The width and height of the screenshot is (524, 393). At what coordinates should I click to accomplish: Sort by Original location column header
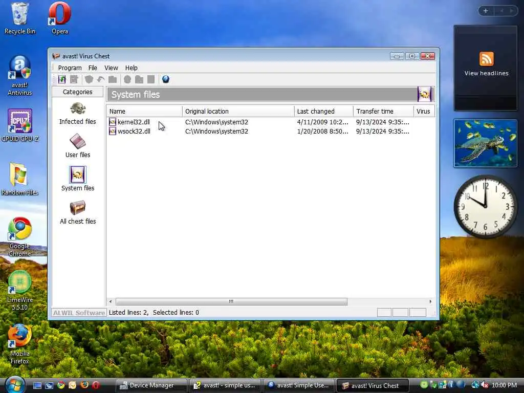(238, 111)
